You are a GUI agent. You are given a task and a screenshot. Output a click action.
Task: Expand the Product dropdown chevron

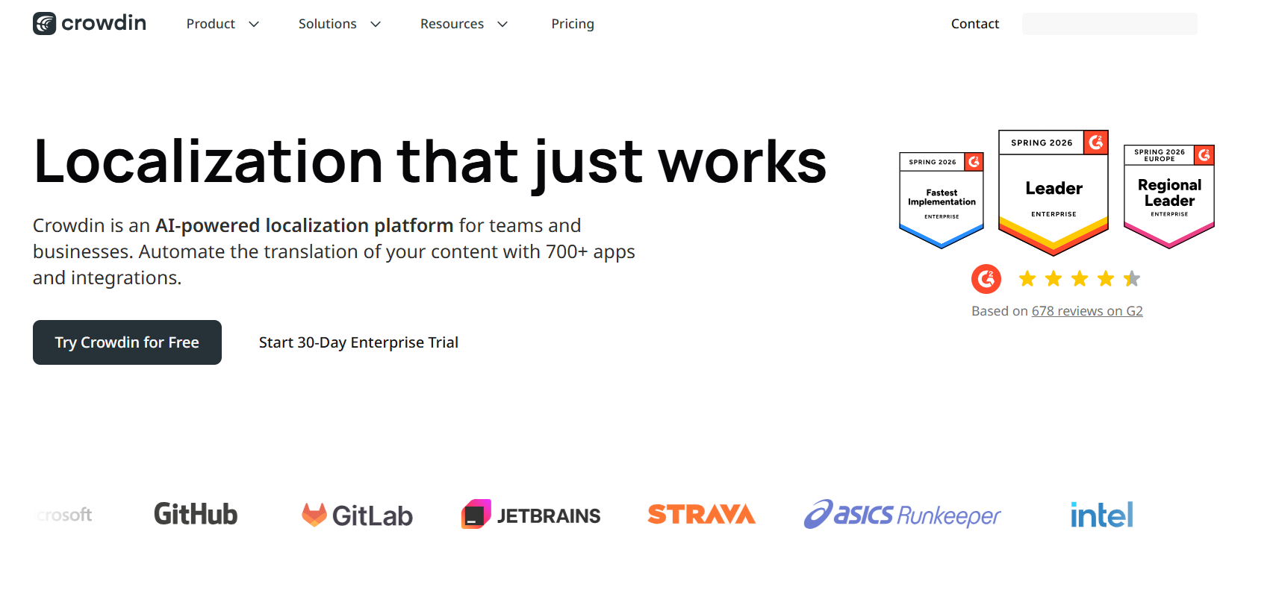pos(254,24)
